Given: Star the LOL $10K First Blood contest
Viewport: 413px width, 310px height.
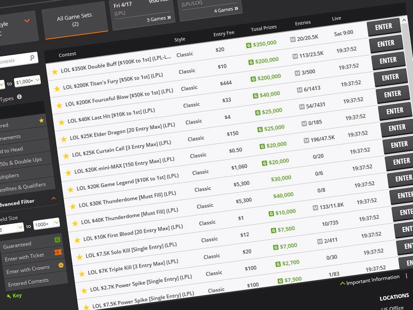Looking at the screenshot, I should (77, 240).
